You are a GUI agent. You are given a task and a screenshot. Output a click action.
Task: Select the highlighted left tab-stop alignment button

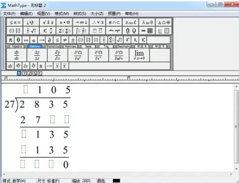tap(19, 73)
